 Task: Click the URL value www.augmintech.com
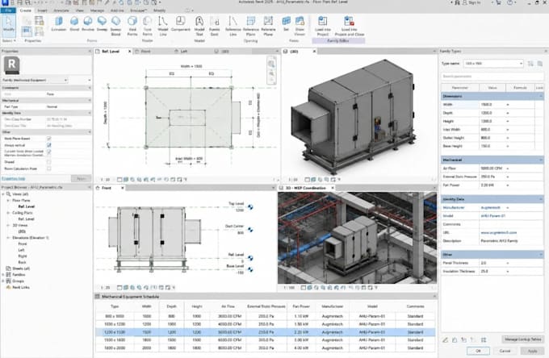(x=499, y=232)
